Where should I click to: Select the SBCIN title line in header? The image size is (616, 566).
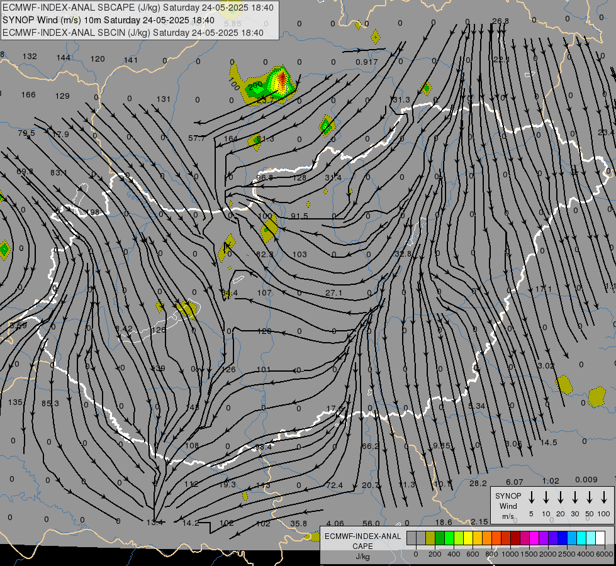tap(133, 33)
